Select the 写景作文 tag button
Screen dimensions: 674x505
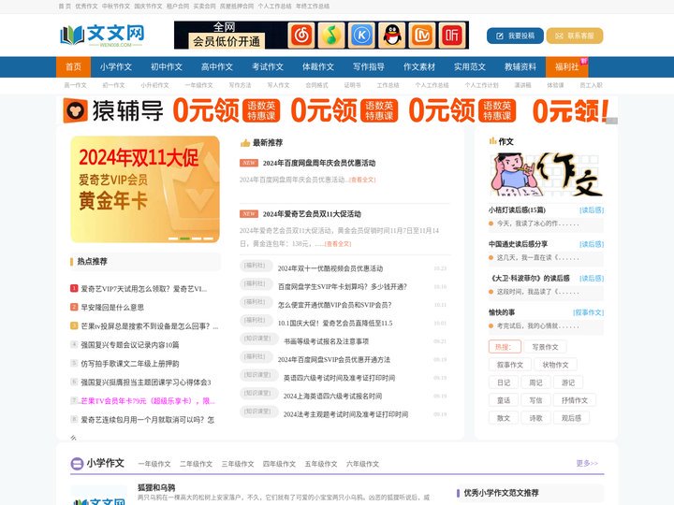545,347
